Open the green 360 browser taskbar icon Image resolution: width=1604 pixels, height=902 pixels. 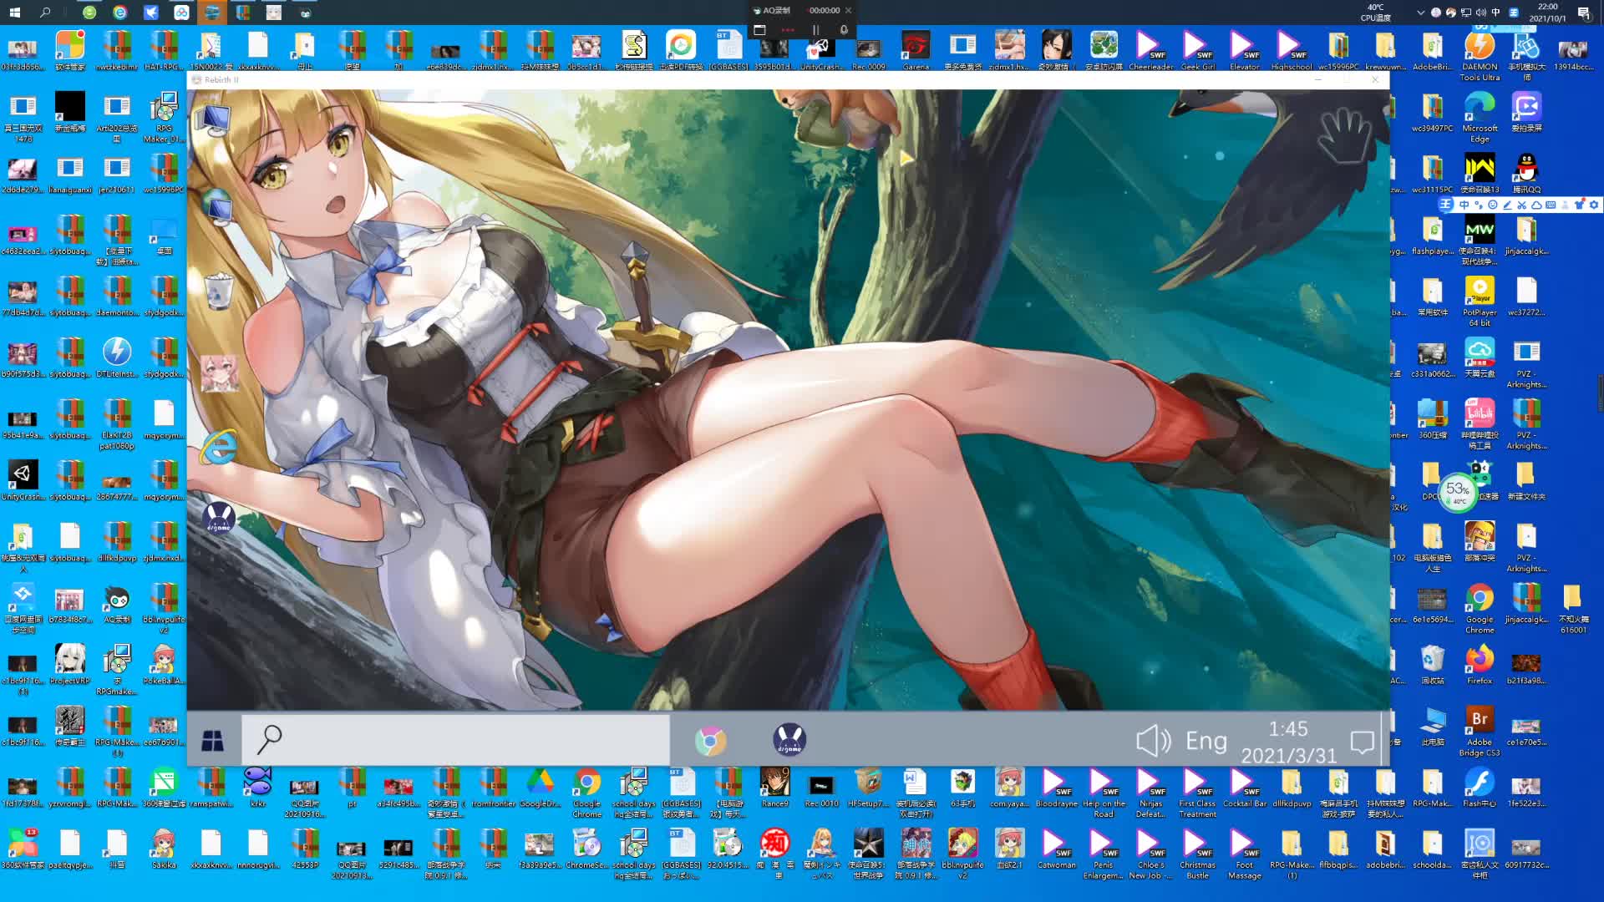point(89,12)
